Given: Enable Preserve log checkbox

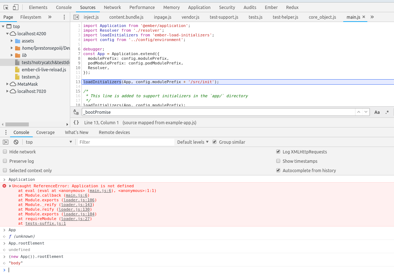Looking at the screenshot, I should (x=5, y=161).
